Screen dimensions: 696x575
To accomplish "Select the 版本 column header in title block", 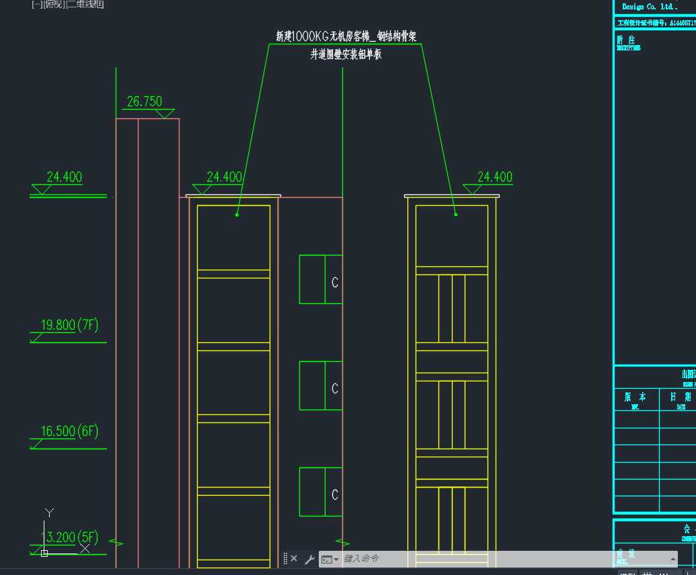I will (x=635, y=397).
